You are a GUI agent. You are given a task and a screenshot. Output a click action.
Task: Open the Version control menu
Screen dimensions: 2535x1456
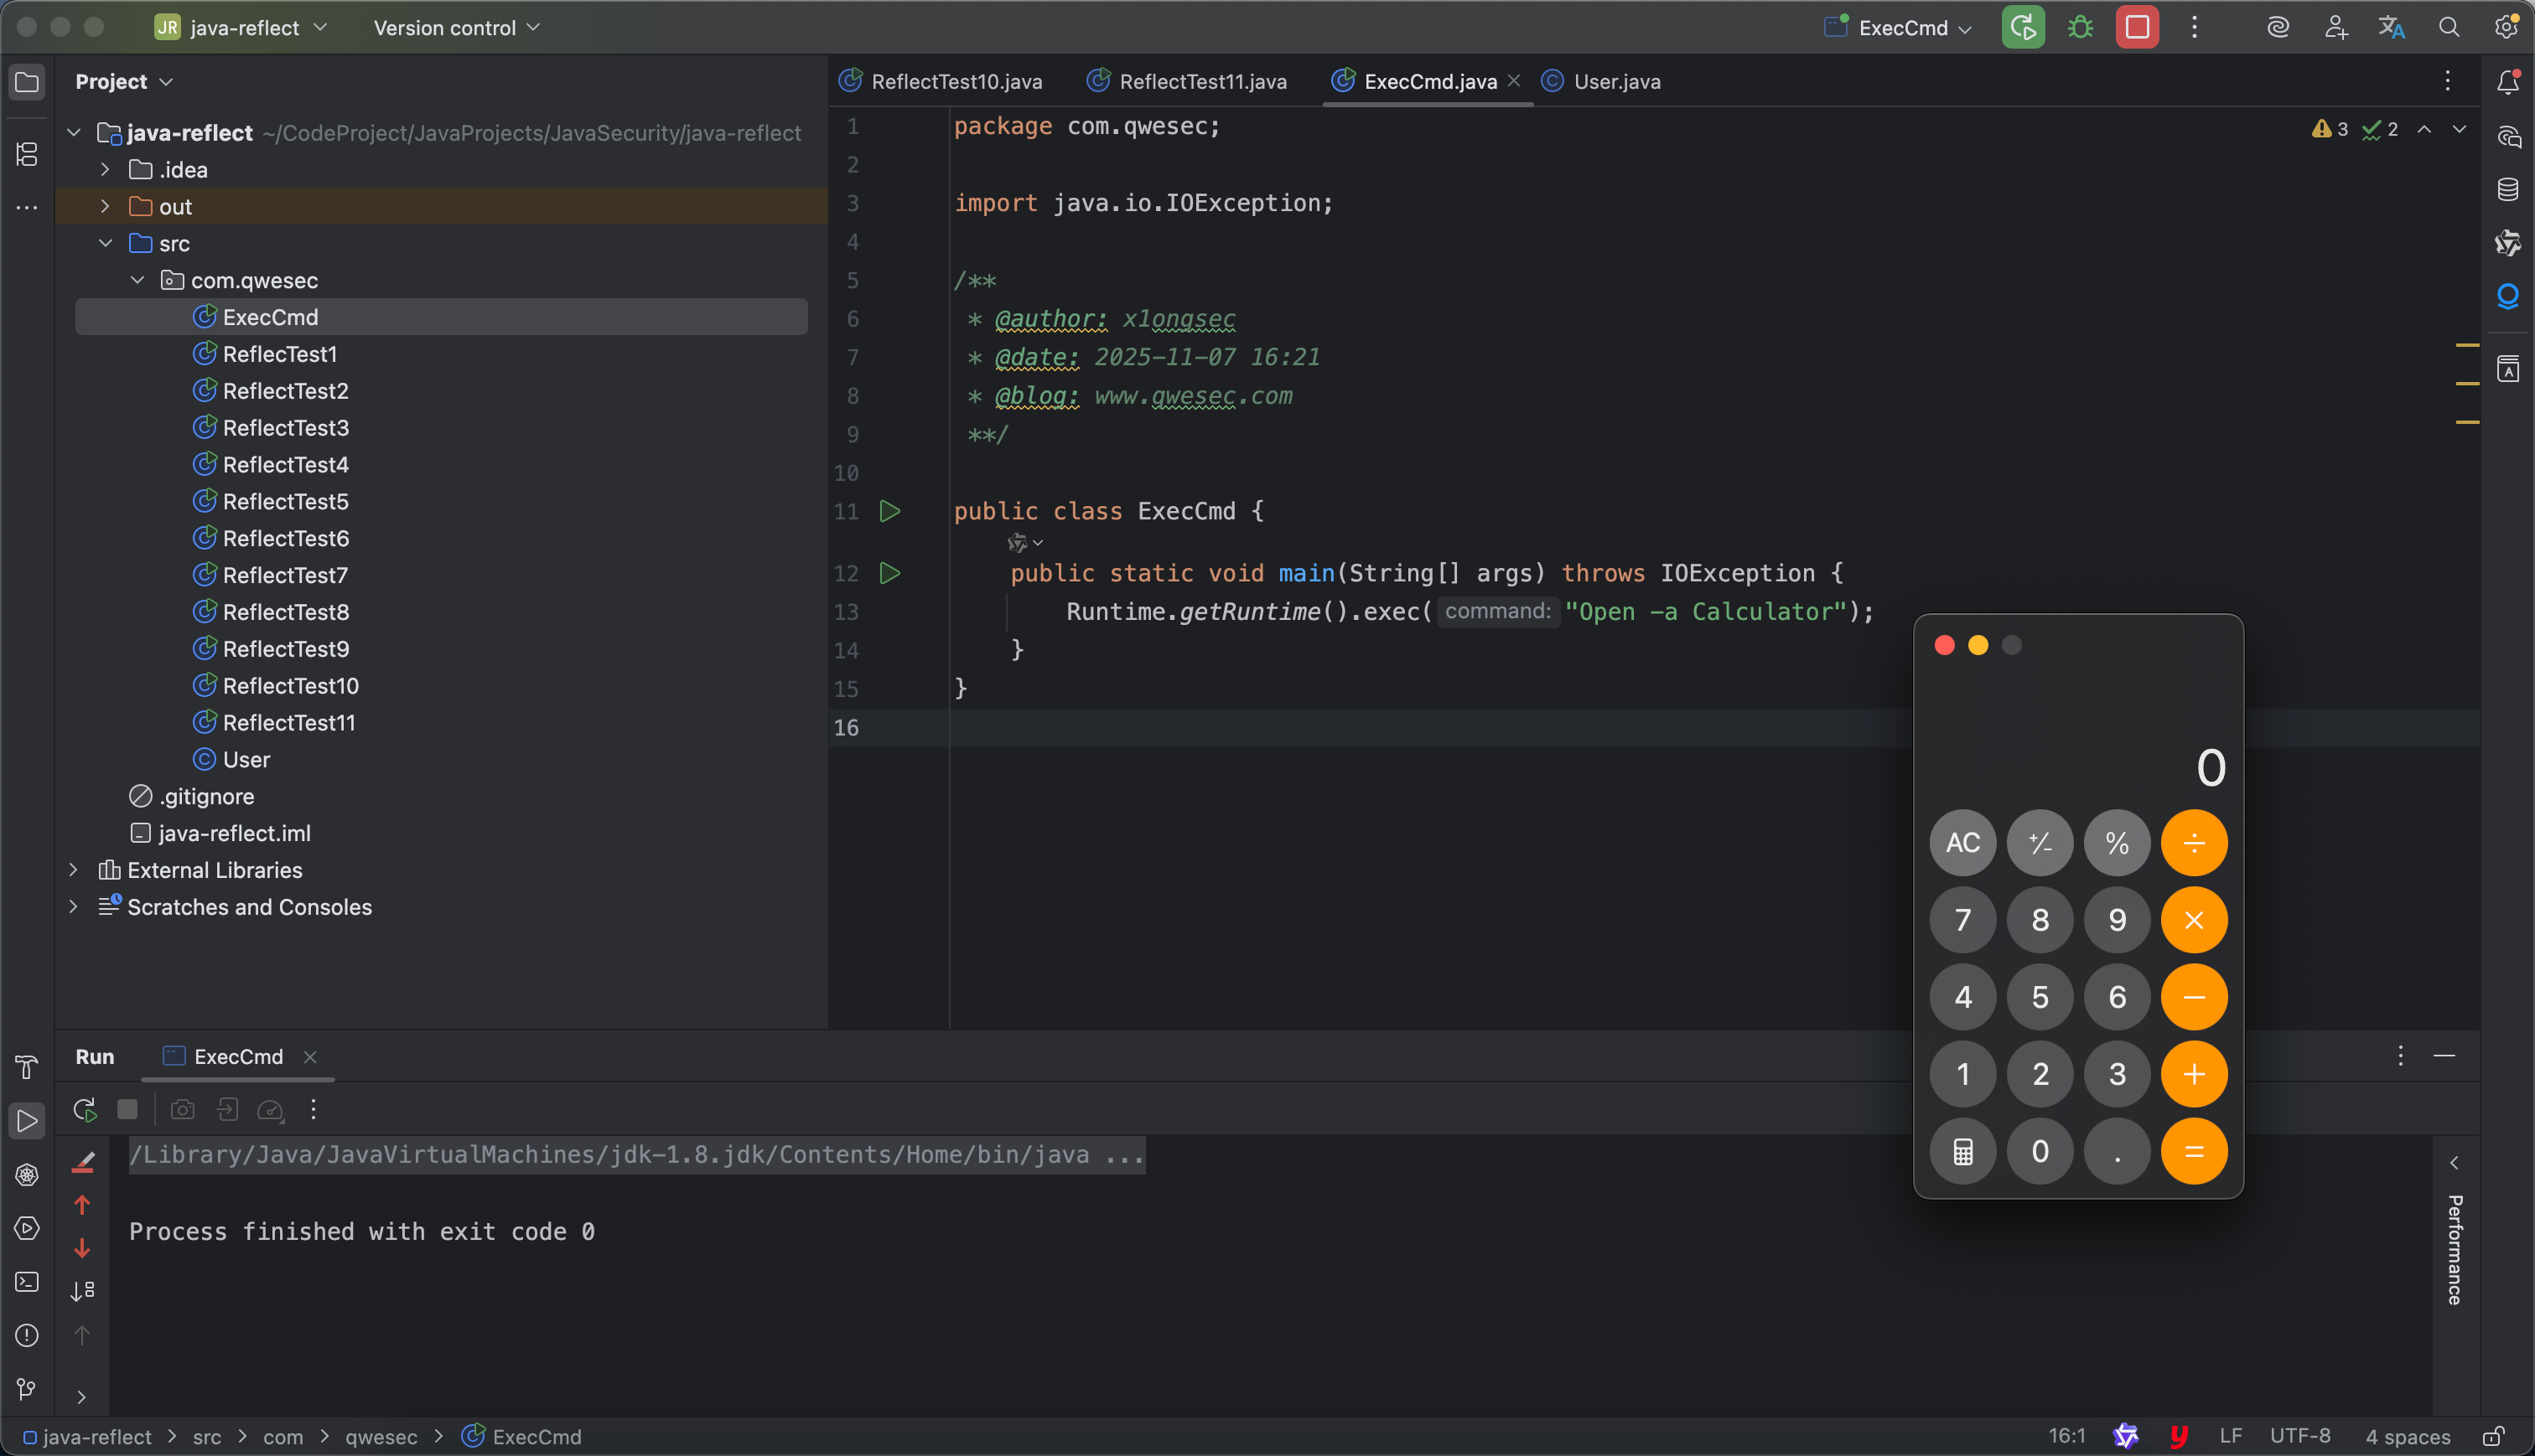456,28
